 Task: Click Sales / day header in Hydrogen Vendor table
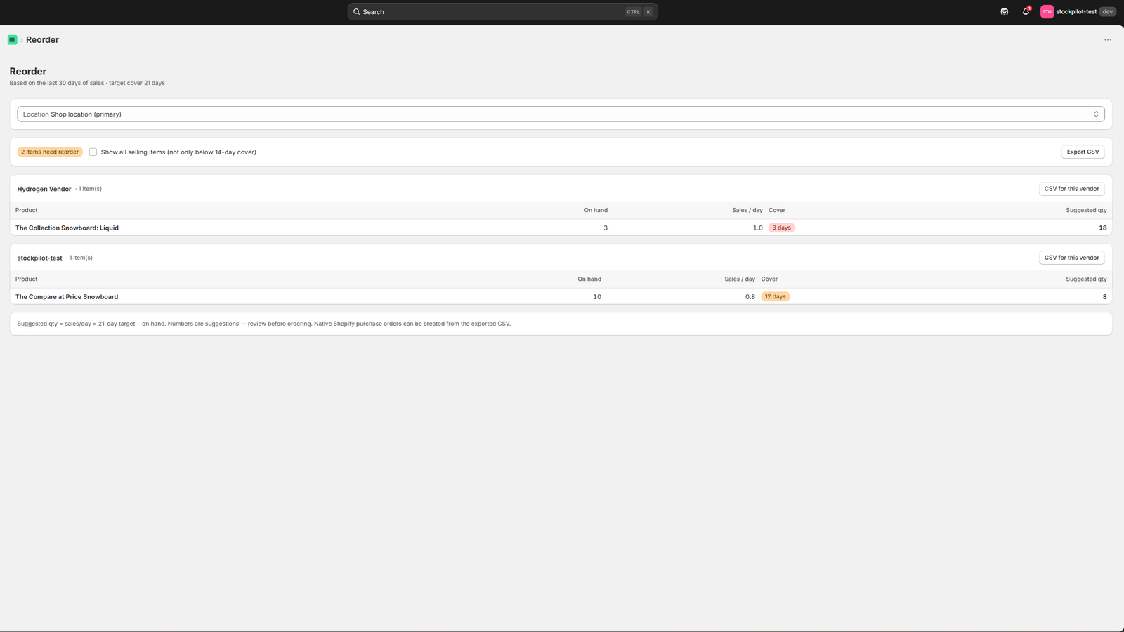point(747,210)
